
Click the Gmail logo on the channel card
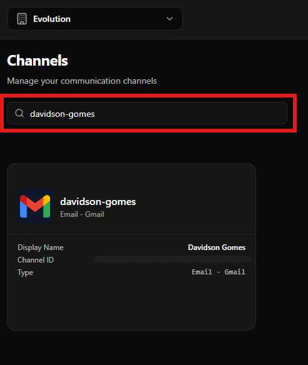[35, 206]
